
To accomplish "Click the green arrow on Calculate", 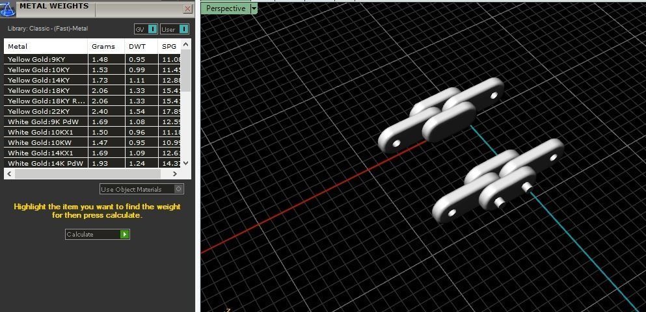I will 124,234.
